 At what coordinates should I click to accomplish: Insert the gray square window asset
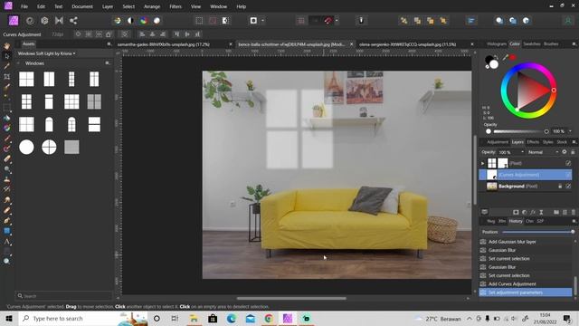71,147
